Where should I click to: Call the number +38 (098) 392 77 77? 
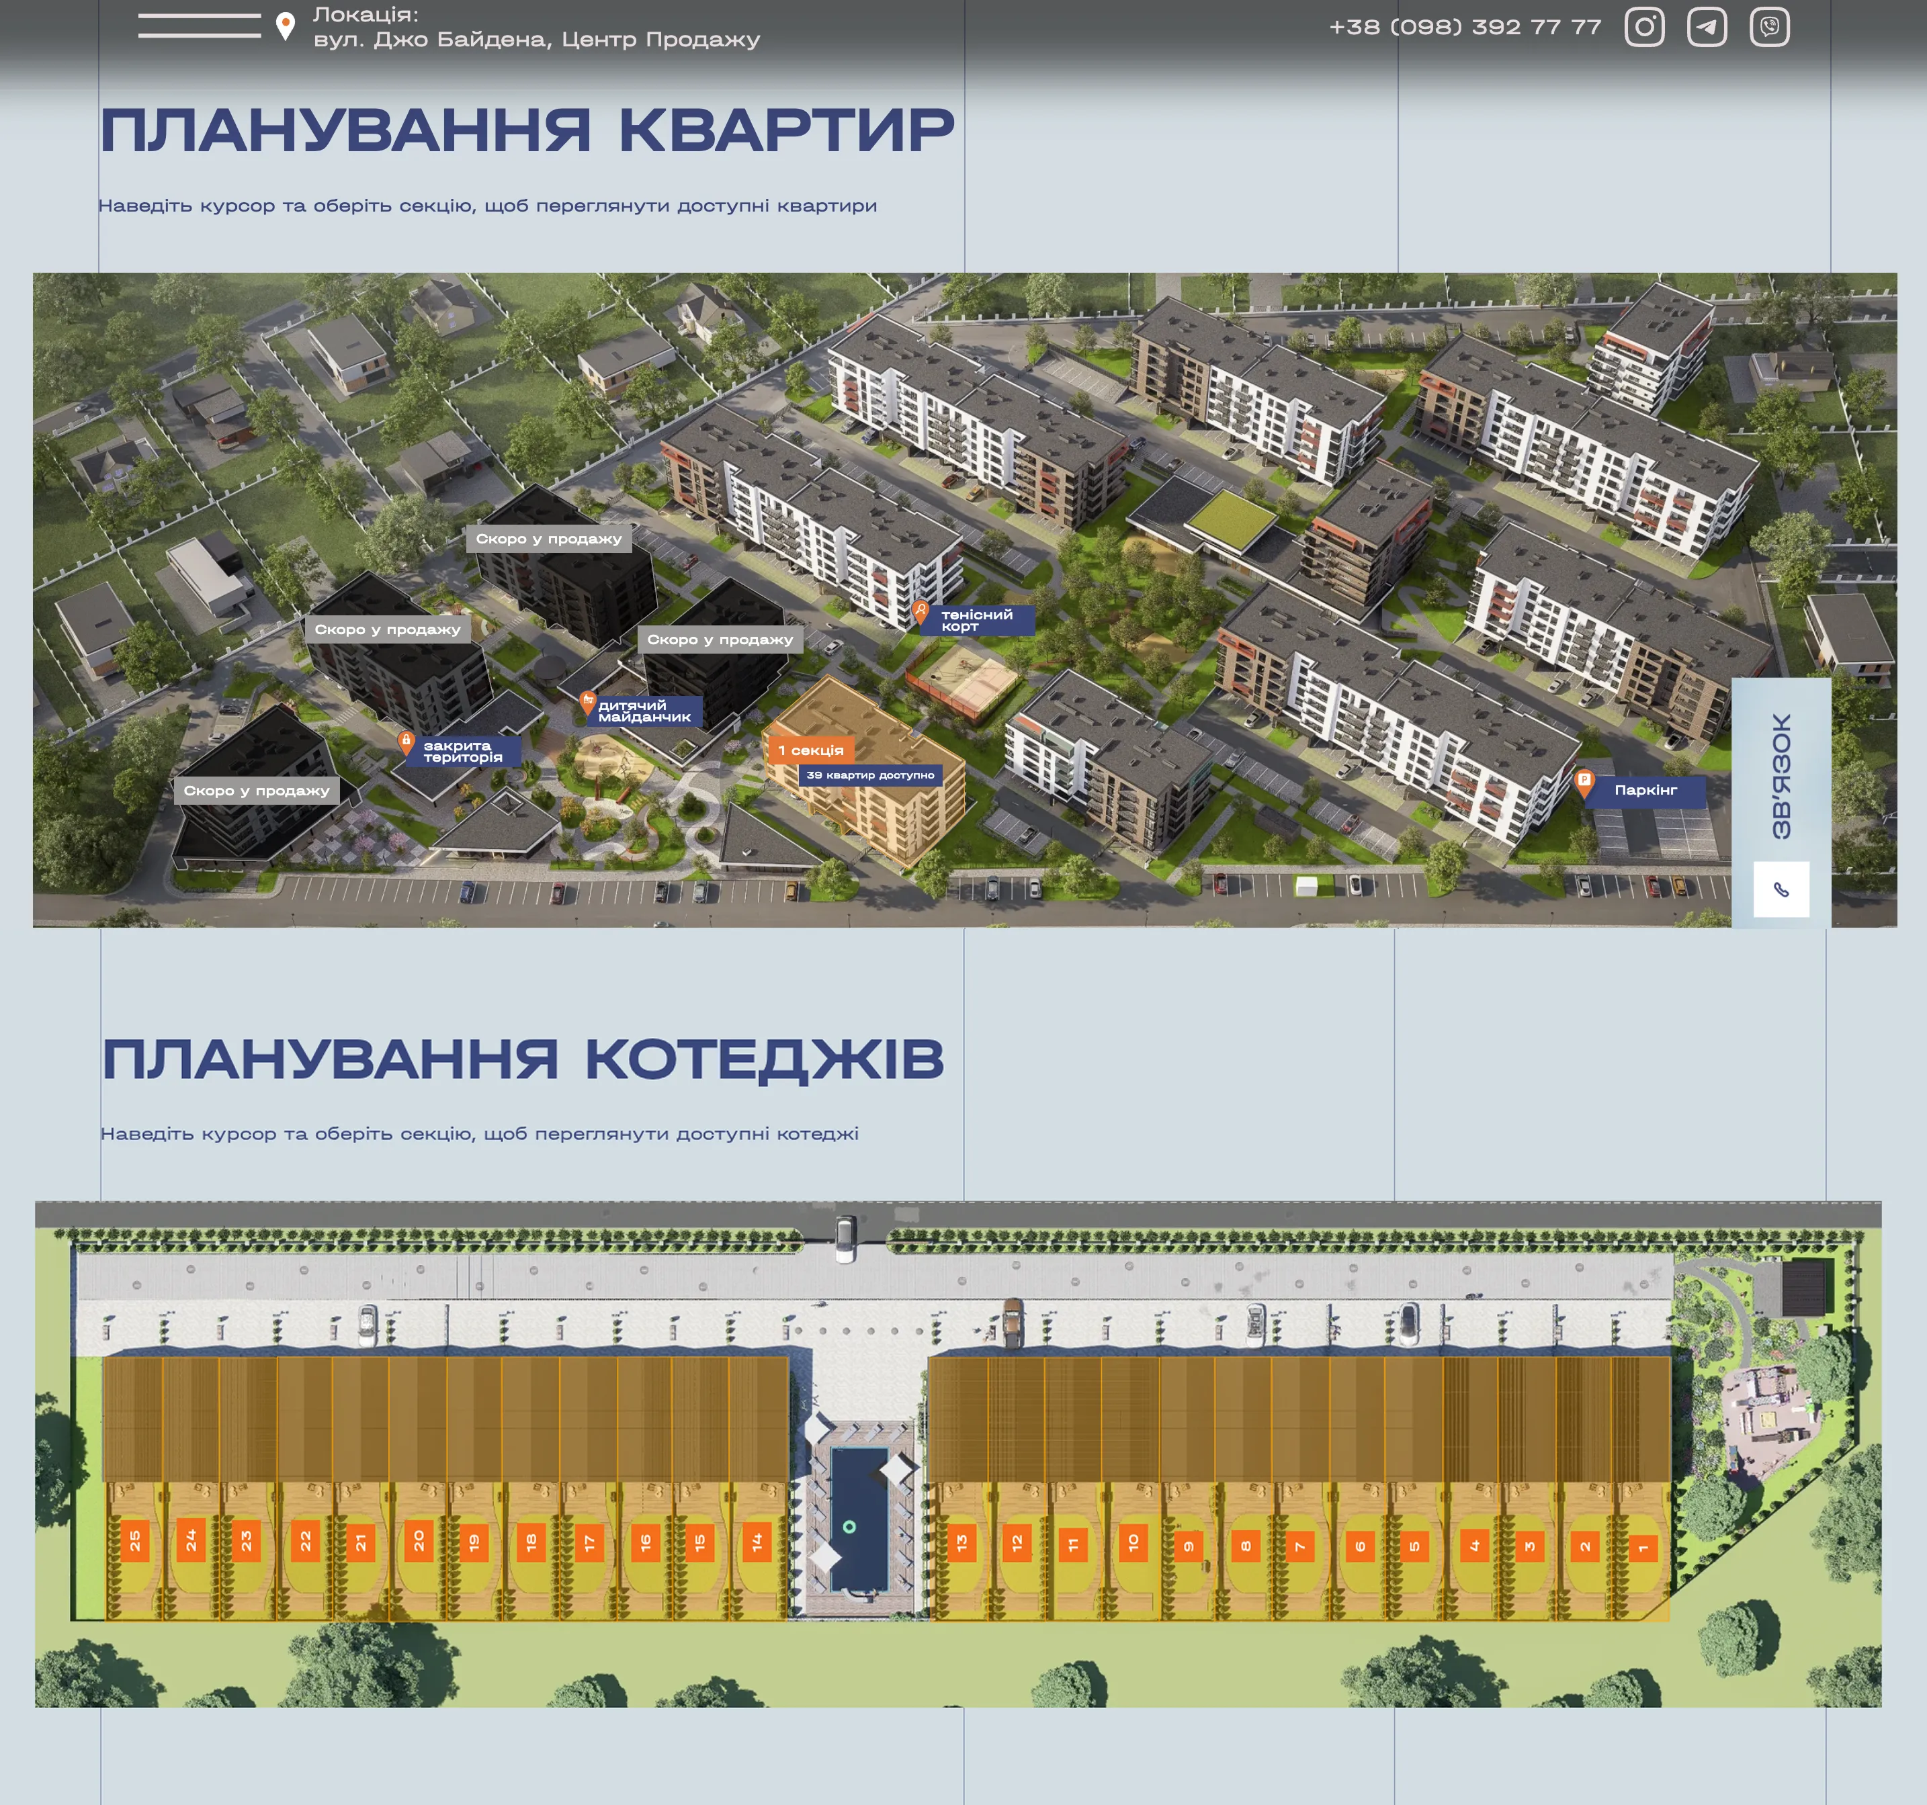pos(1465,27)
